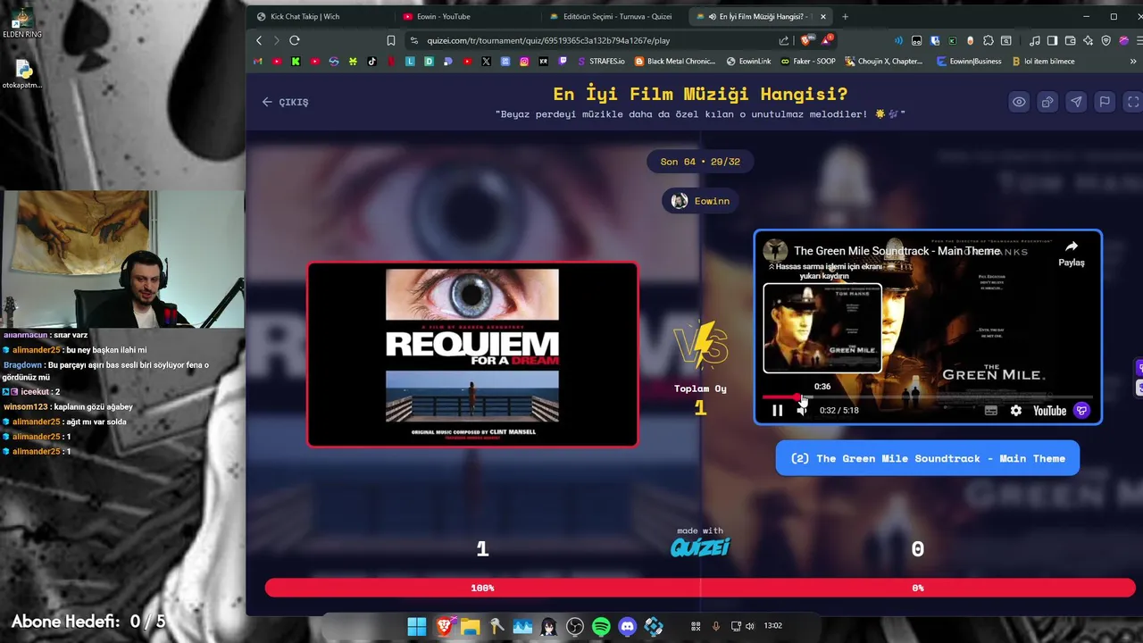Image resolution: width=1143 pixels, height=643 pixels.
Task: Open the ELDEN RING desktop shortcut
Action: (21, 22)
